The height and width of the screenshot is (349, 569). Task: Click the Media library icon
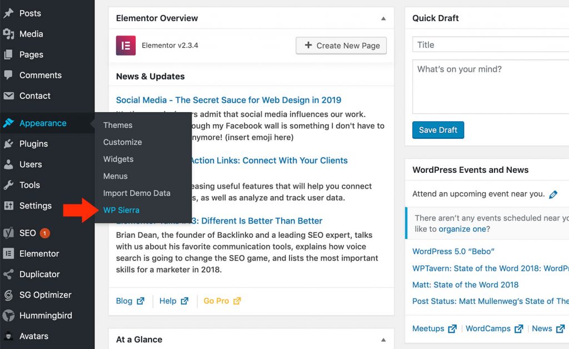point(8,34)
